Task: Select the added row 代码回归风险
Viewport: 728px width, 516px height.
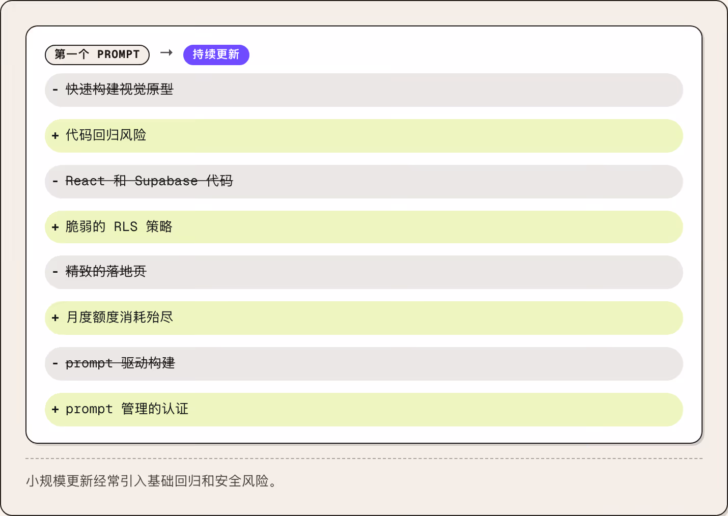Action: click(363, 135)
